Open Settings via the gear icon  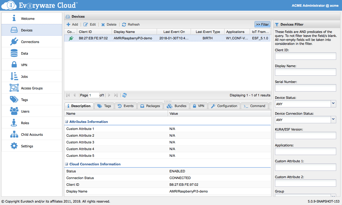pos(14,146)
